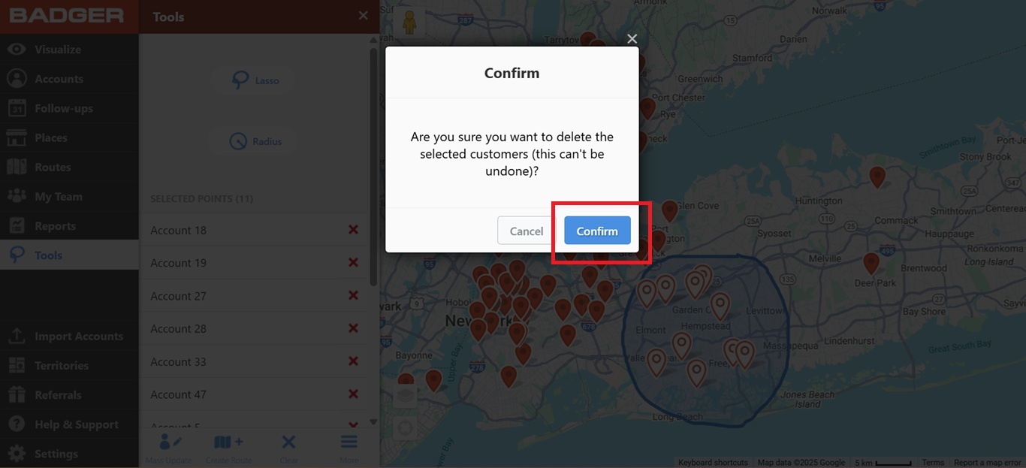The image size is (1026, 468).
Task: Select the Lasso selection tool
Action: click(257, 80)
